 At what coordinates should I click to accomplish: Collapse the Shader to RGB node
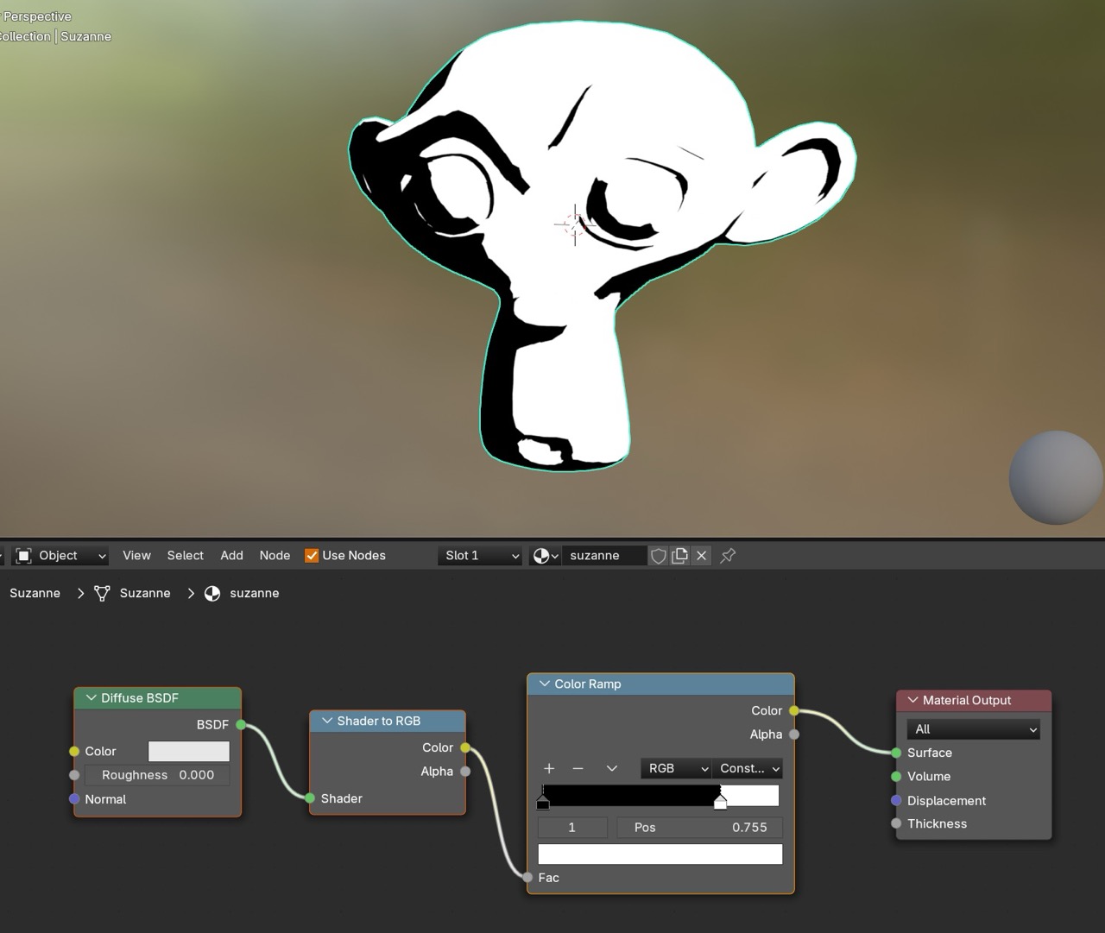pyautogui.click(x=327, y=721)
